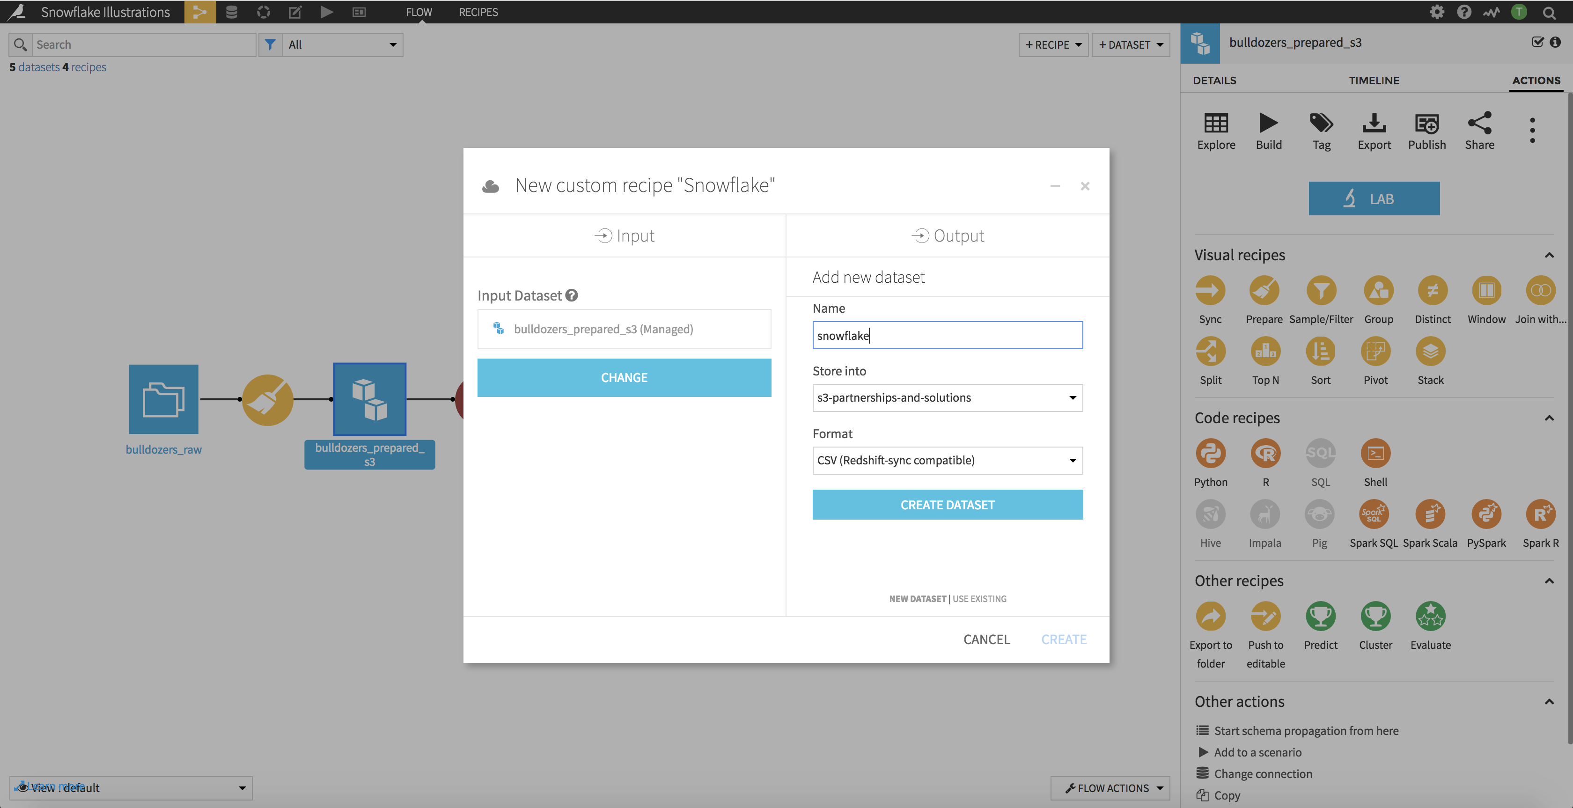Viewport: 1573px width, 808px height.
Task: Create a Python code recipe
Action: pos(1210,454)
